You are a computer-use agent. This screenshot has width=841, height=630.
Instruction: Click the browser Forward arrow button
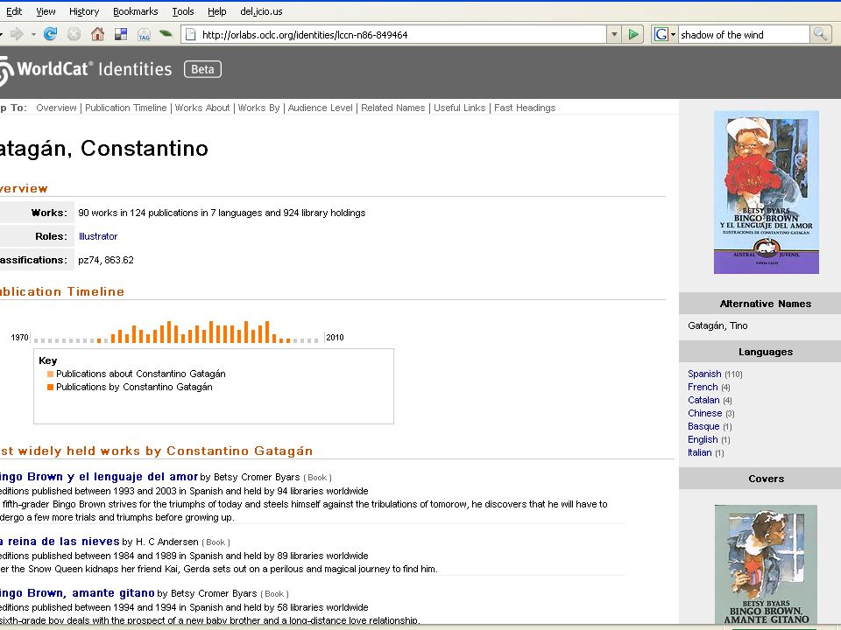(x=17, y=34)
